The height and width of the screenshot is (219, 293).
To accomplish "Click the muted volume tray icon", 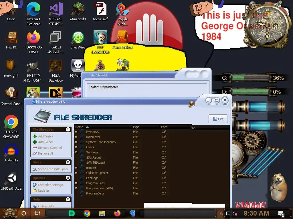I will [235, 213].
